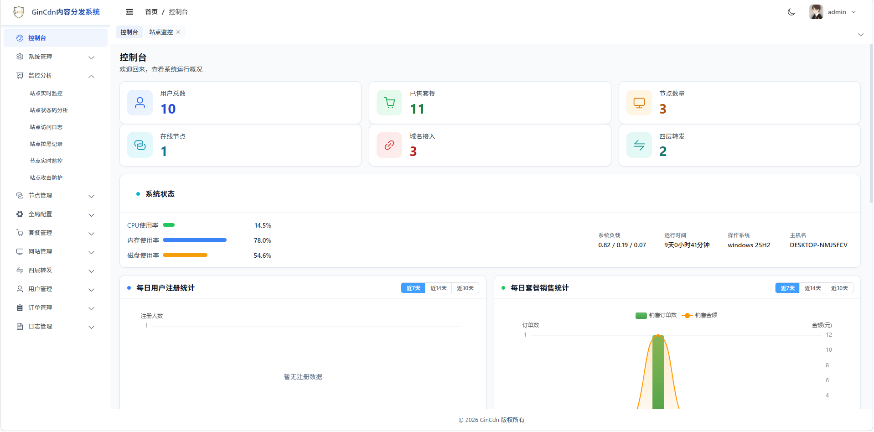Expand the tabs dropdown chevron at right
874x432 pixels.
click(861, 35)
